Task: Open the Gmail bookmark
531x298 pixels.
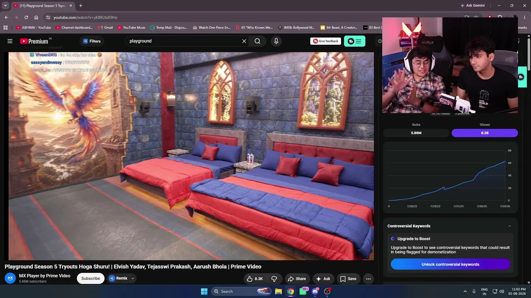Action: (105, 28)
